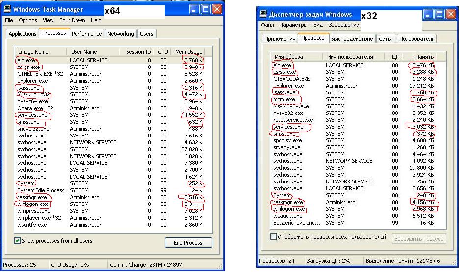Select CTHELPER.EXE *32 process
This screenshot has height=272, width=459.
click(x=110, y=74)
